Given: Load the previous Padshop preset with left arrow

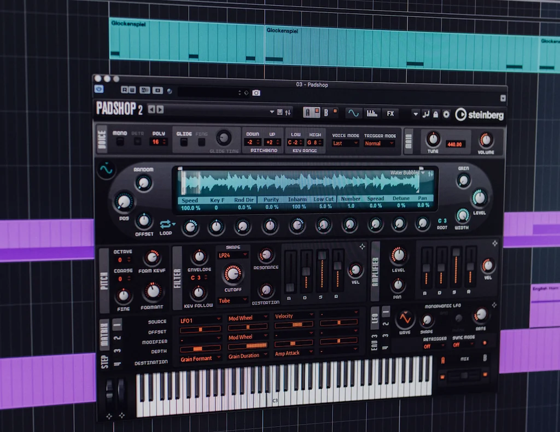Looking at the screenshot, I should coord(151,110).
